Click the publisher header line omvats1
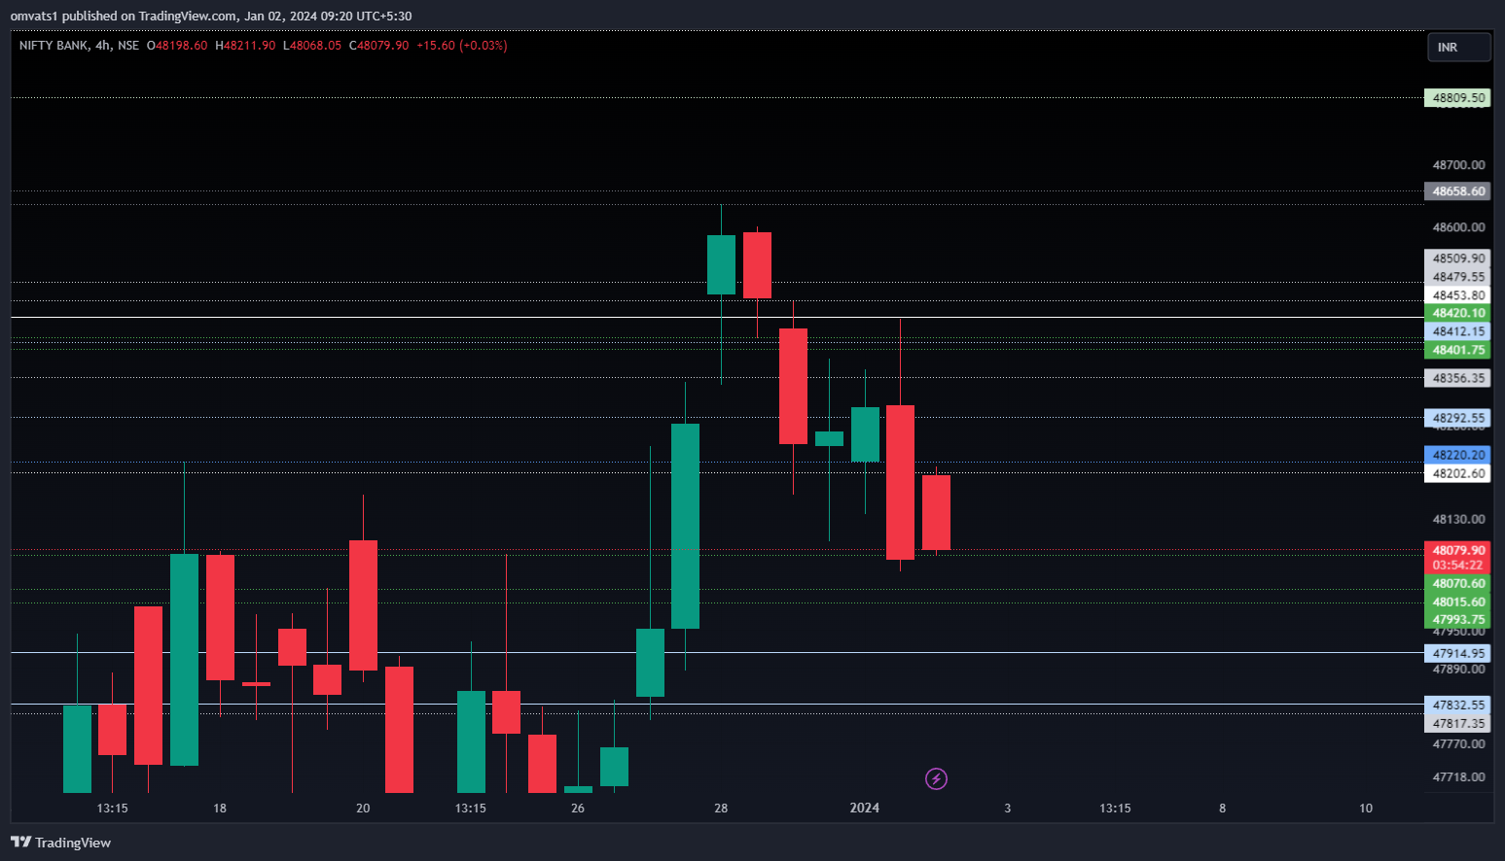The height and width of the screenshot is (861, 1505). point(210,17)
